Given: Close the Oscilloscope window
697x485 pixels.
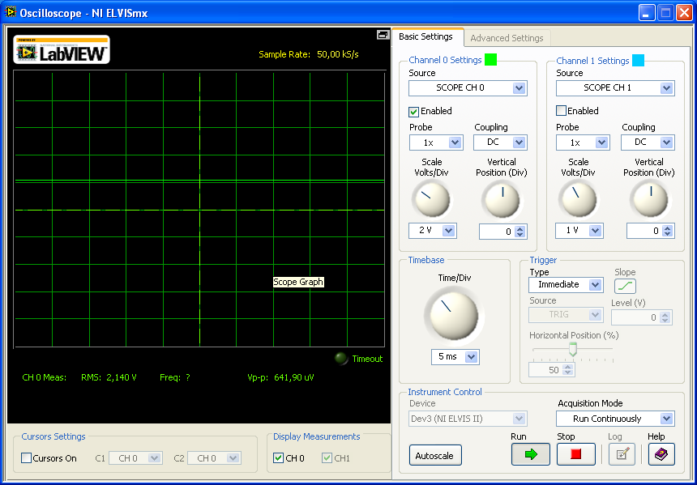Looking at the screenshot, I should tap(684, 12).
